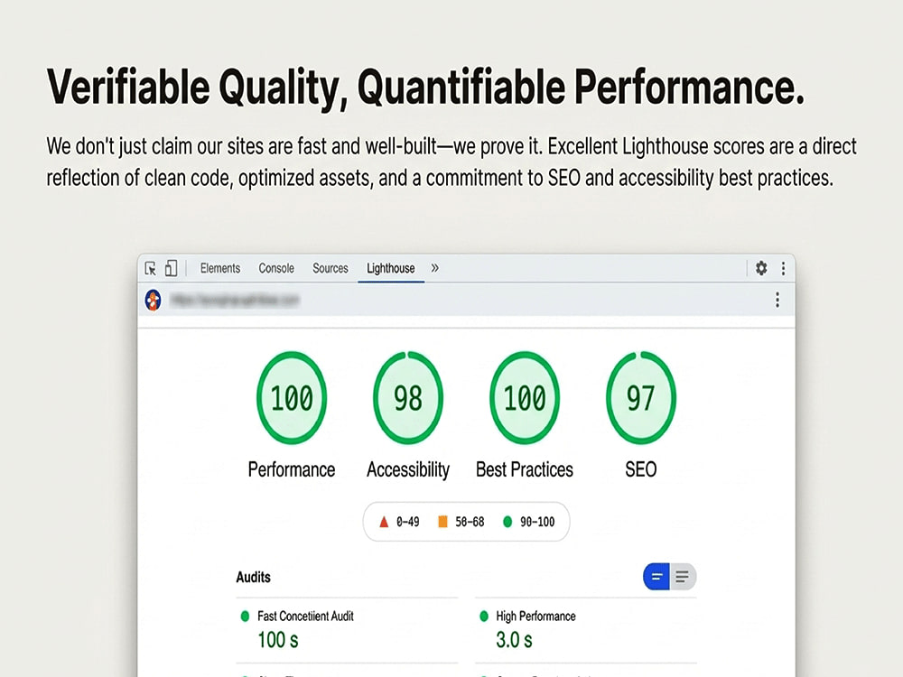Open the High Performance audit item
Viewport: 903px width, 677px height.
535,616
